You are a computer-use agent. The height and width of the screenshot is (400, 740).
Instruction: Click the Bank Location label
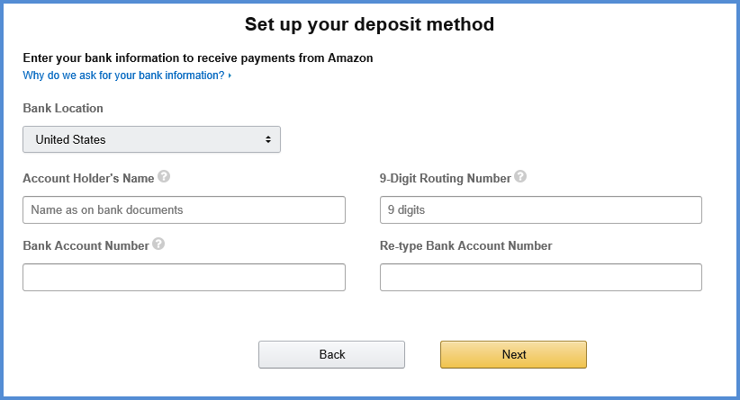click(63, 108)
